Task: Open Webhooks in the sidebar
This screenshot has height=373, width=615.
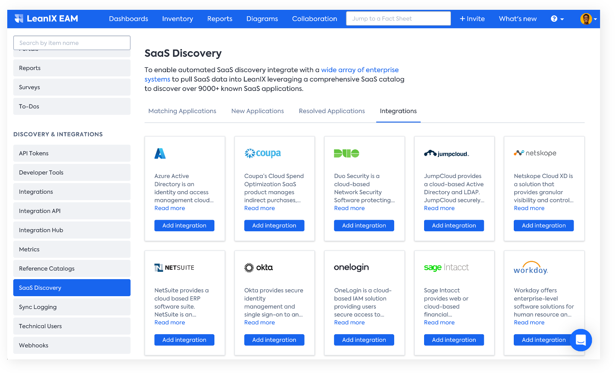Action: pos(72,345)
